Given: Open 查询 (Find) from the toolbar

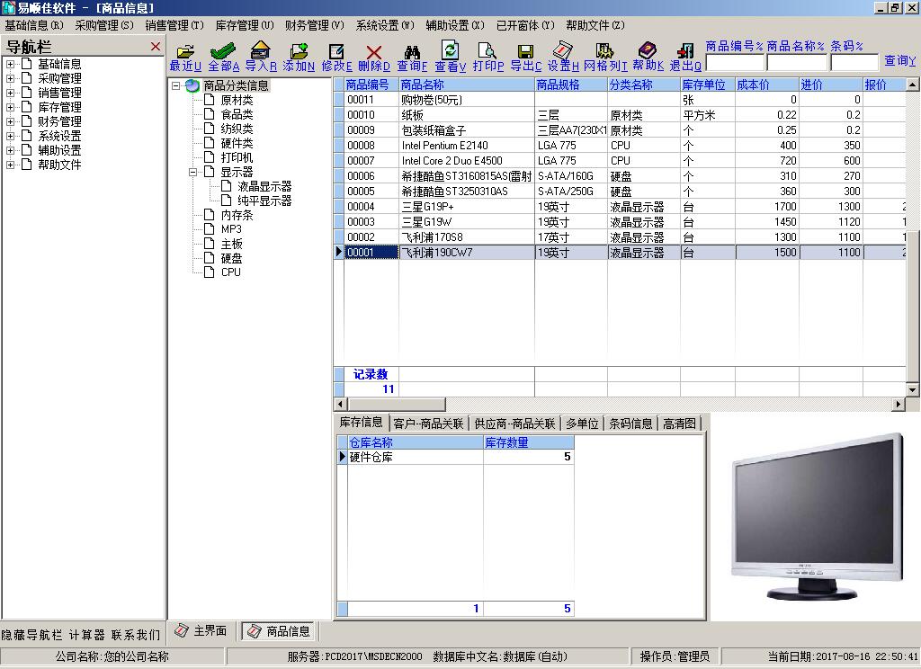Looking at the screenshot, I should point(410,56).
